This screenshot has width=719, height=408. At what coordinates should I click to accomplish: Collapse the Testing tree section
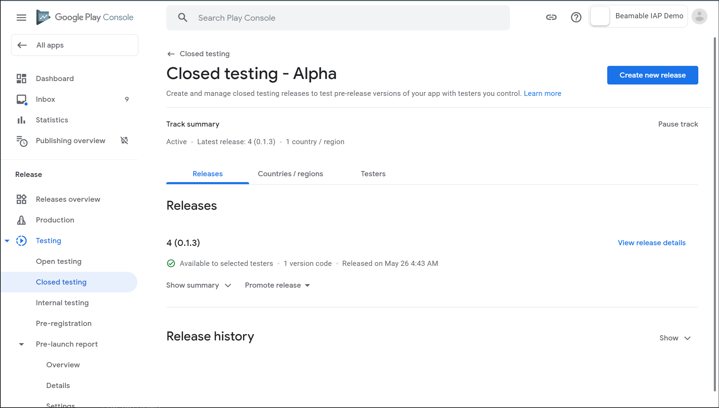pos(7,241)
